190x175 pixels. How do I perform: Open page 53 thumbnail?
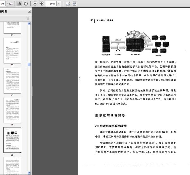coord(12,50)
